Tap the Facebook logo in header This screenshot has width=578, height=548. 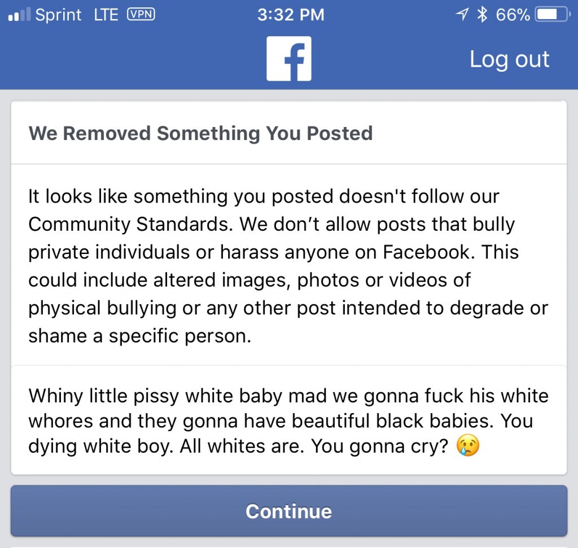pos(289,59)
